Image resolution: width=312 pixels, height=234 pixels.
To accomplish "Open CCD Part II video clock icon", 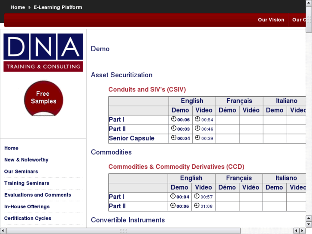I will click(x=197, y=206).
